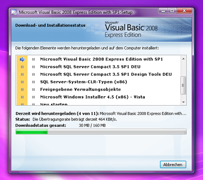The height and width of the screenshot is (180, 203).
Task: Click gray pause icon beside Freigegebene Verwaltungsobjekte
Action: point(33,90)
